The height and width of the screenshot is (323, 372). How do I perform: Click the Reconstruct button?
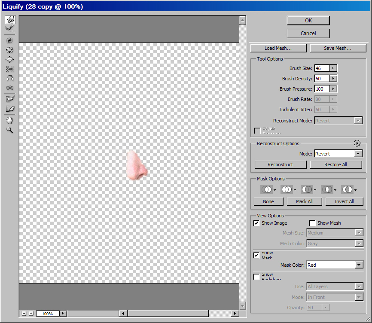(x=281, y=165)
